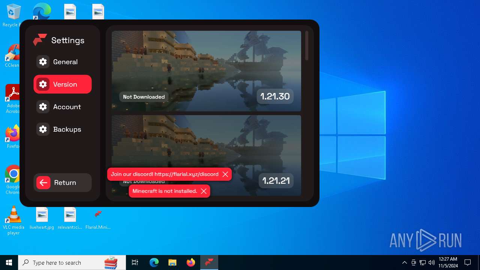Viewport: 480px width, 270px height.
Task: Open the Windows Start menu
Action: pos(9,262)
